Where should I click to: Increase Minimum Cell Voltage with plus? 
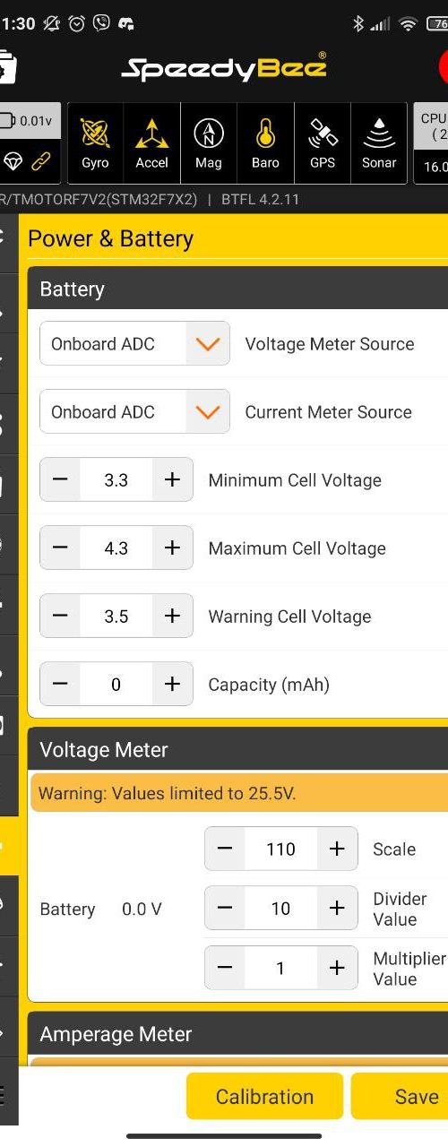click(x=172, y=479)
